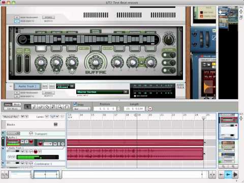Select the Razor tool
Image resolution: width=244 pixels, height=183 pixels.
pyautogui.click(x=47, y=107)
